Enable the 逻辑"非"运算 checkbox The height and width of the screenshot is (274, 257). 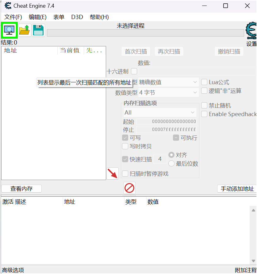(x=204, y=91)
